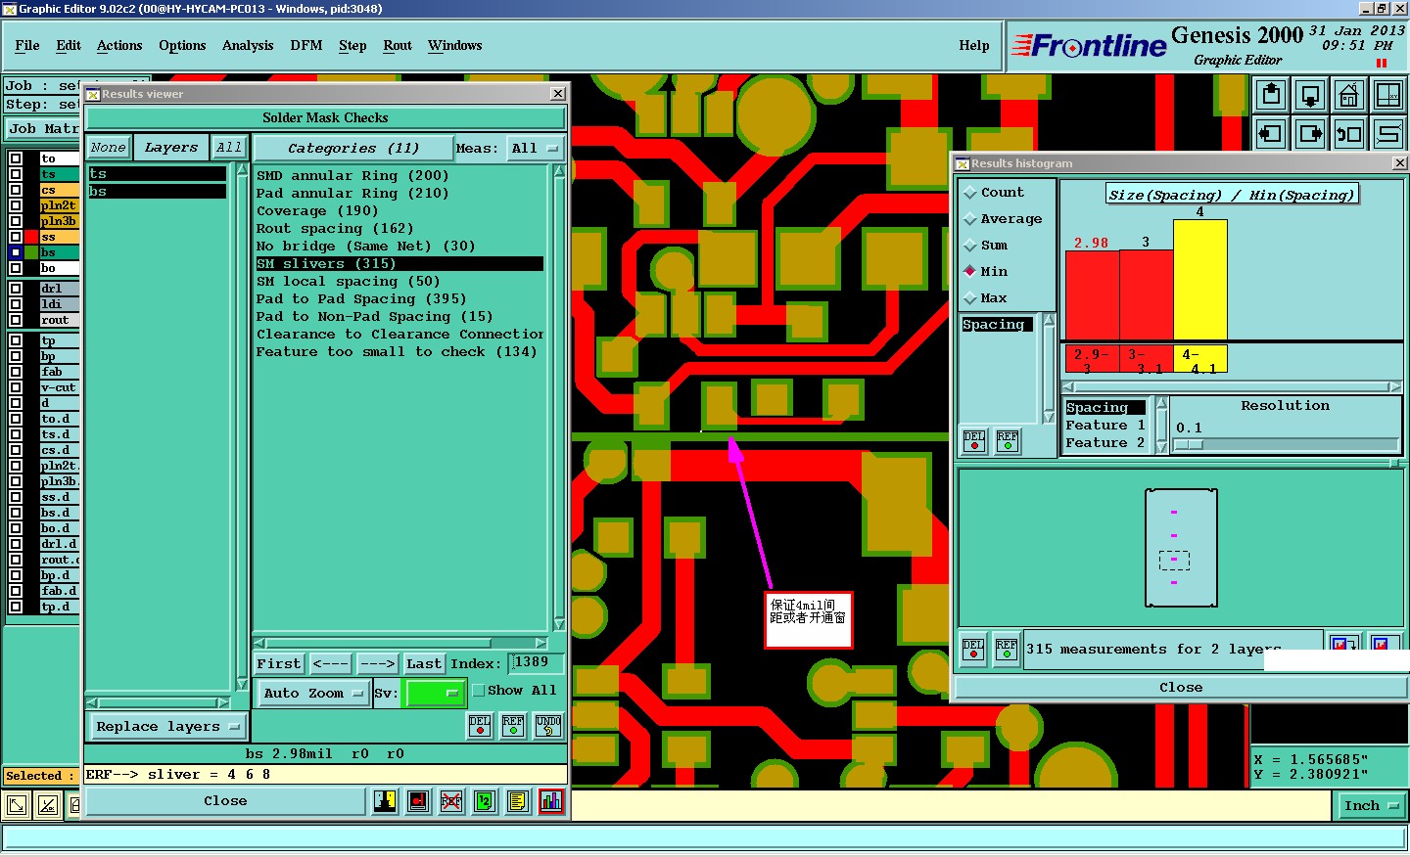Click the pan up icon
The image size is (1410, 857).
click(x=1271, y=96)
